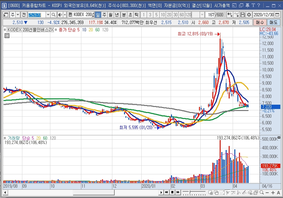Open the dropdown arrow next to 주
This screenshot has height=198, width=283.
point(18,15)
